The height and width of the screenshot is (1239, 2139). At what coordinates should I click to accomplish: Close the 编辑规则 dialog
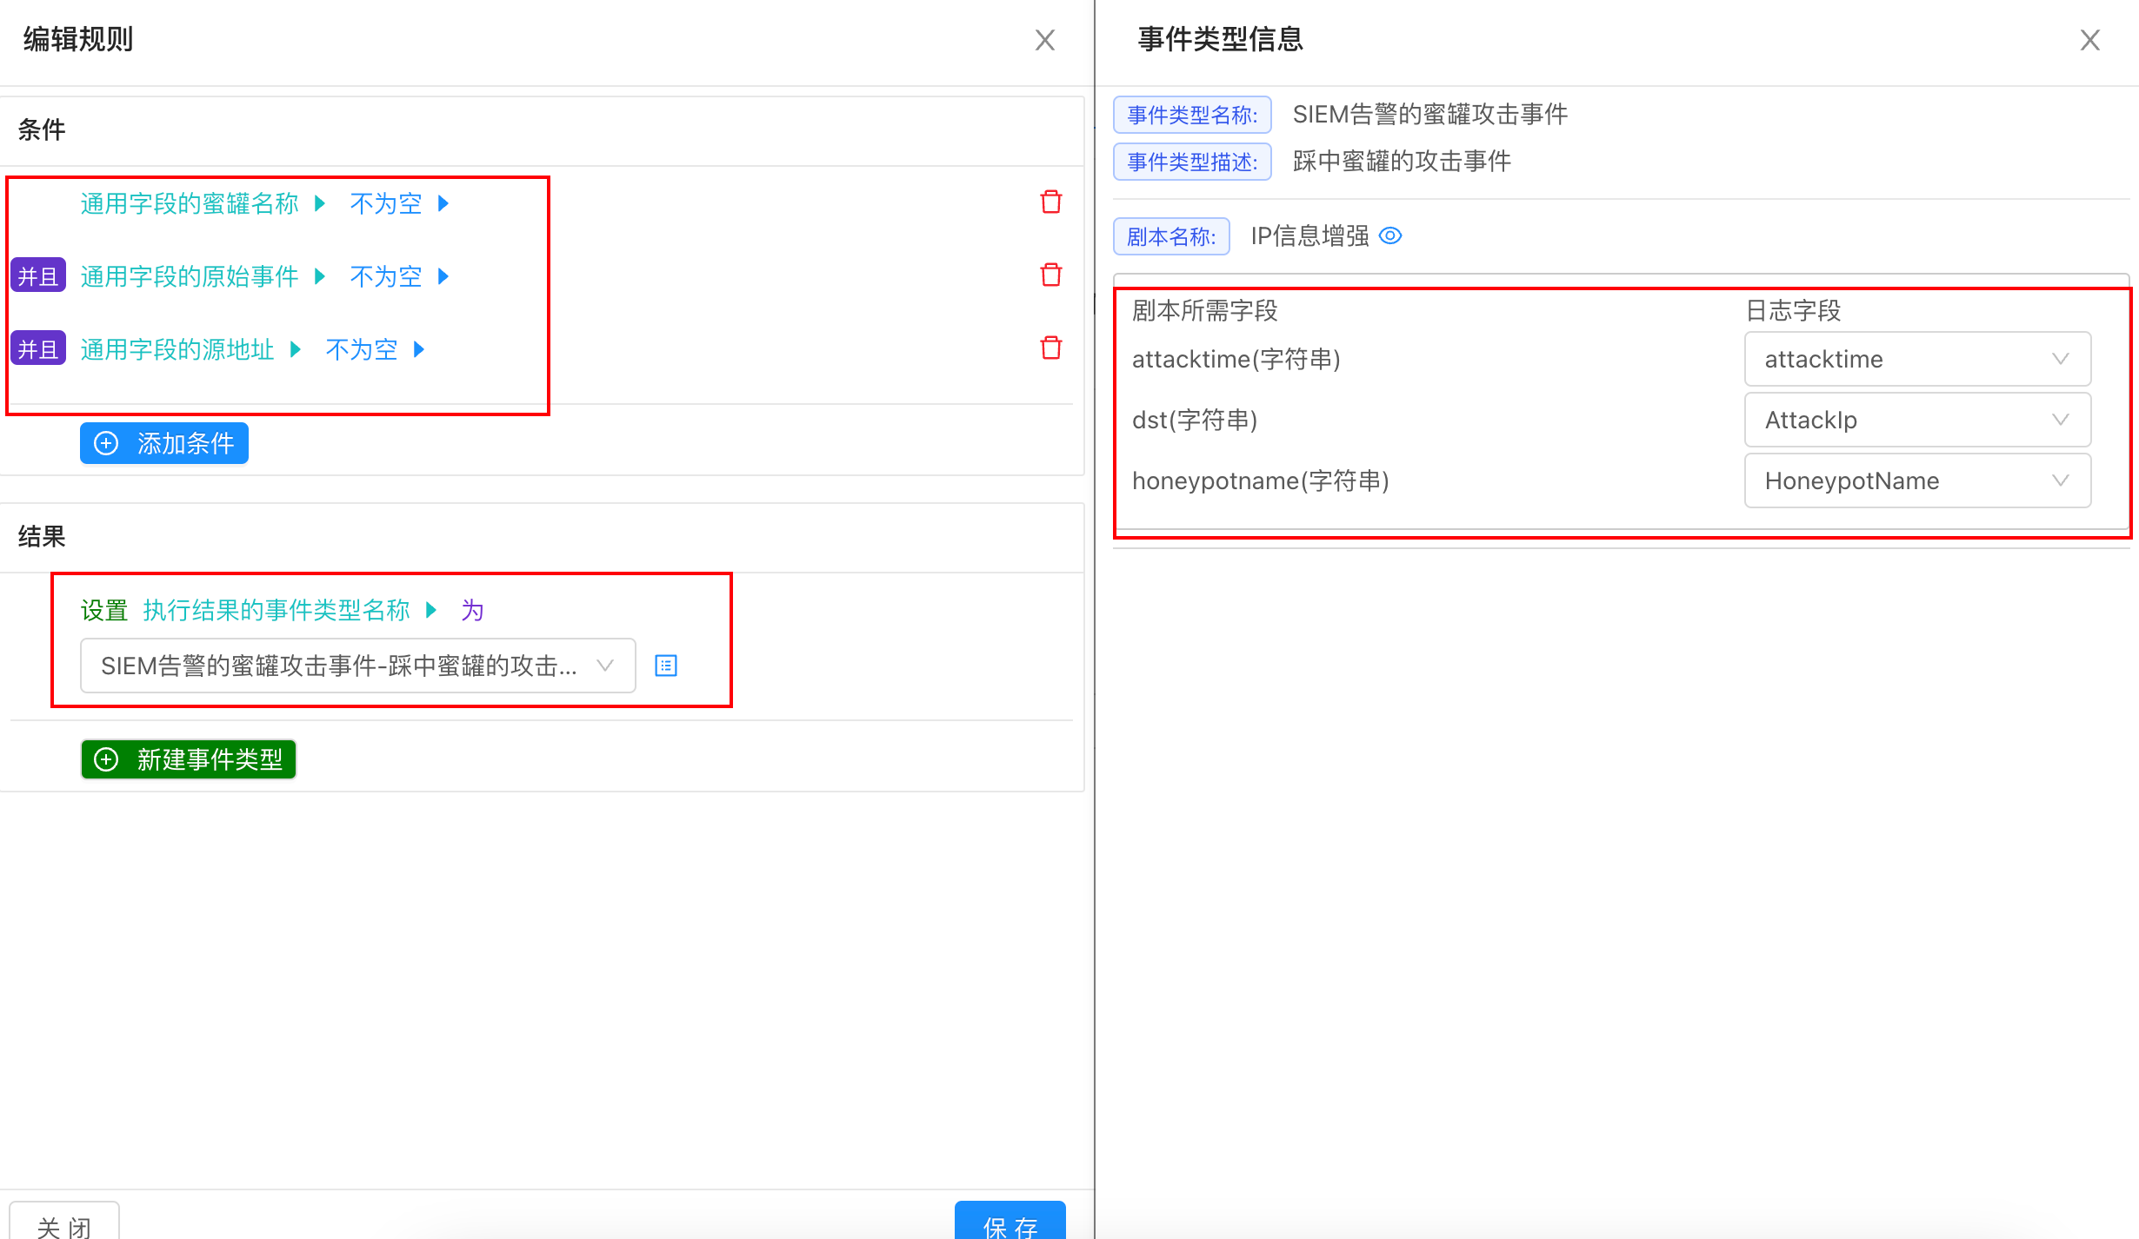point(1044,40)
